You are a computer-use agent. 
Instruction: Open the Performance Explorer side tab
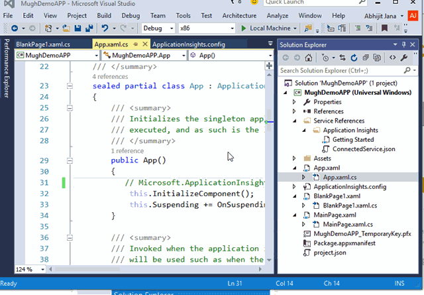(7, 68)
